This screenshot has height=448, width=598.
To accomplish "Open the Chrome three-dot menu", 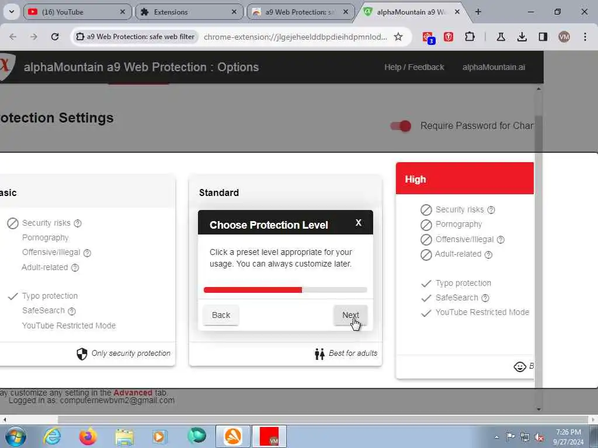I will [585, 37].
